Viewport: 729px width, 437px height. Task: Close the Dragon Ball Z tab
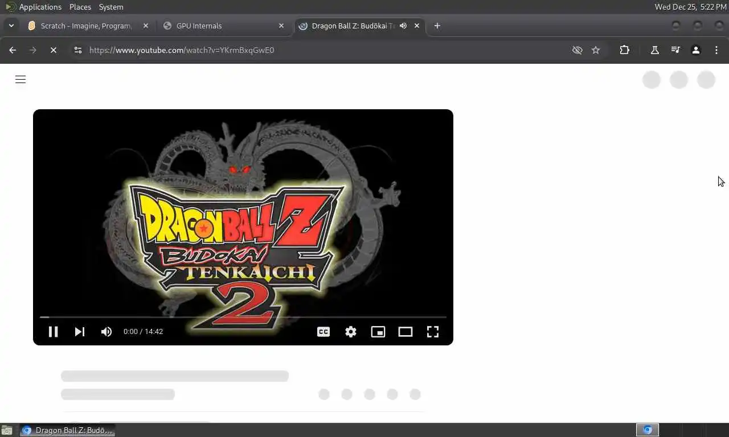point(417,26)
